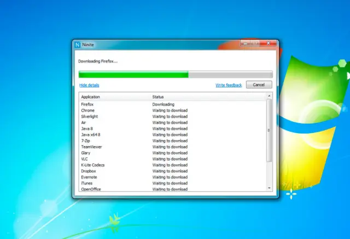The image size is (350, 239).
Task: Click the Cancel button
Action: click(259, 85)
